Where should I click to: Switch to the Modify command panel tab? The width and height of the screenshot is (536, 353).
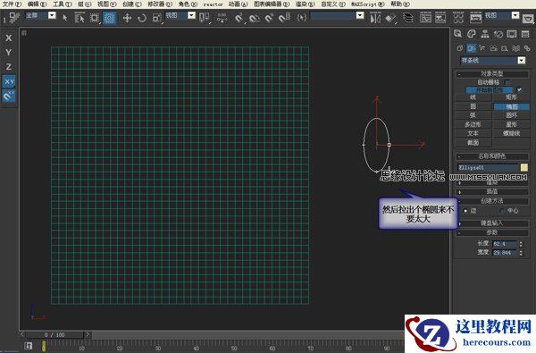(472, 34)
